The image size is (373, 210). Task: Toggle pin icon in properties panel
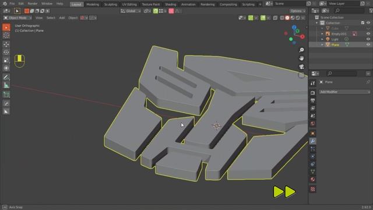(368, 82)
